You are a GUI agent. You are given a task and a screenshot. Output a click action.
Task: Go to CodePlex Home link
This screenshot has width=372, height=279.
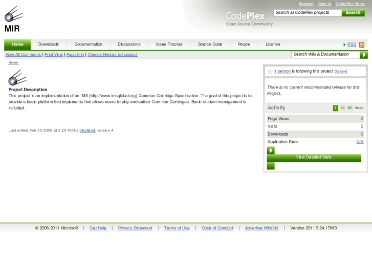pyautogui.click(x=350, y=4)
